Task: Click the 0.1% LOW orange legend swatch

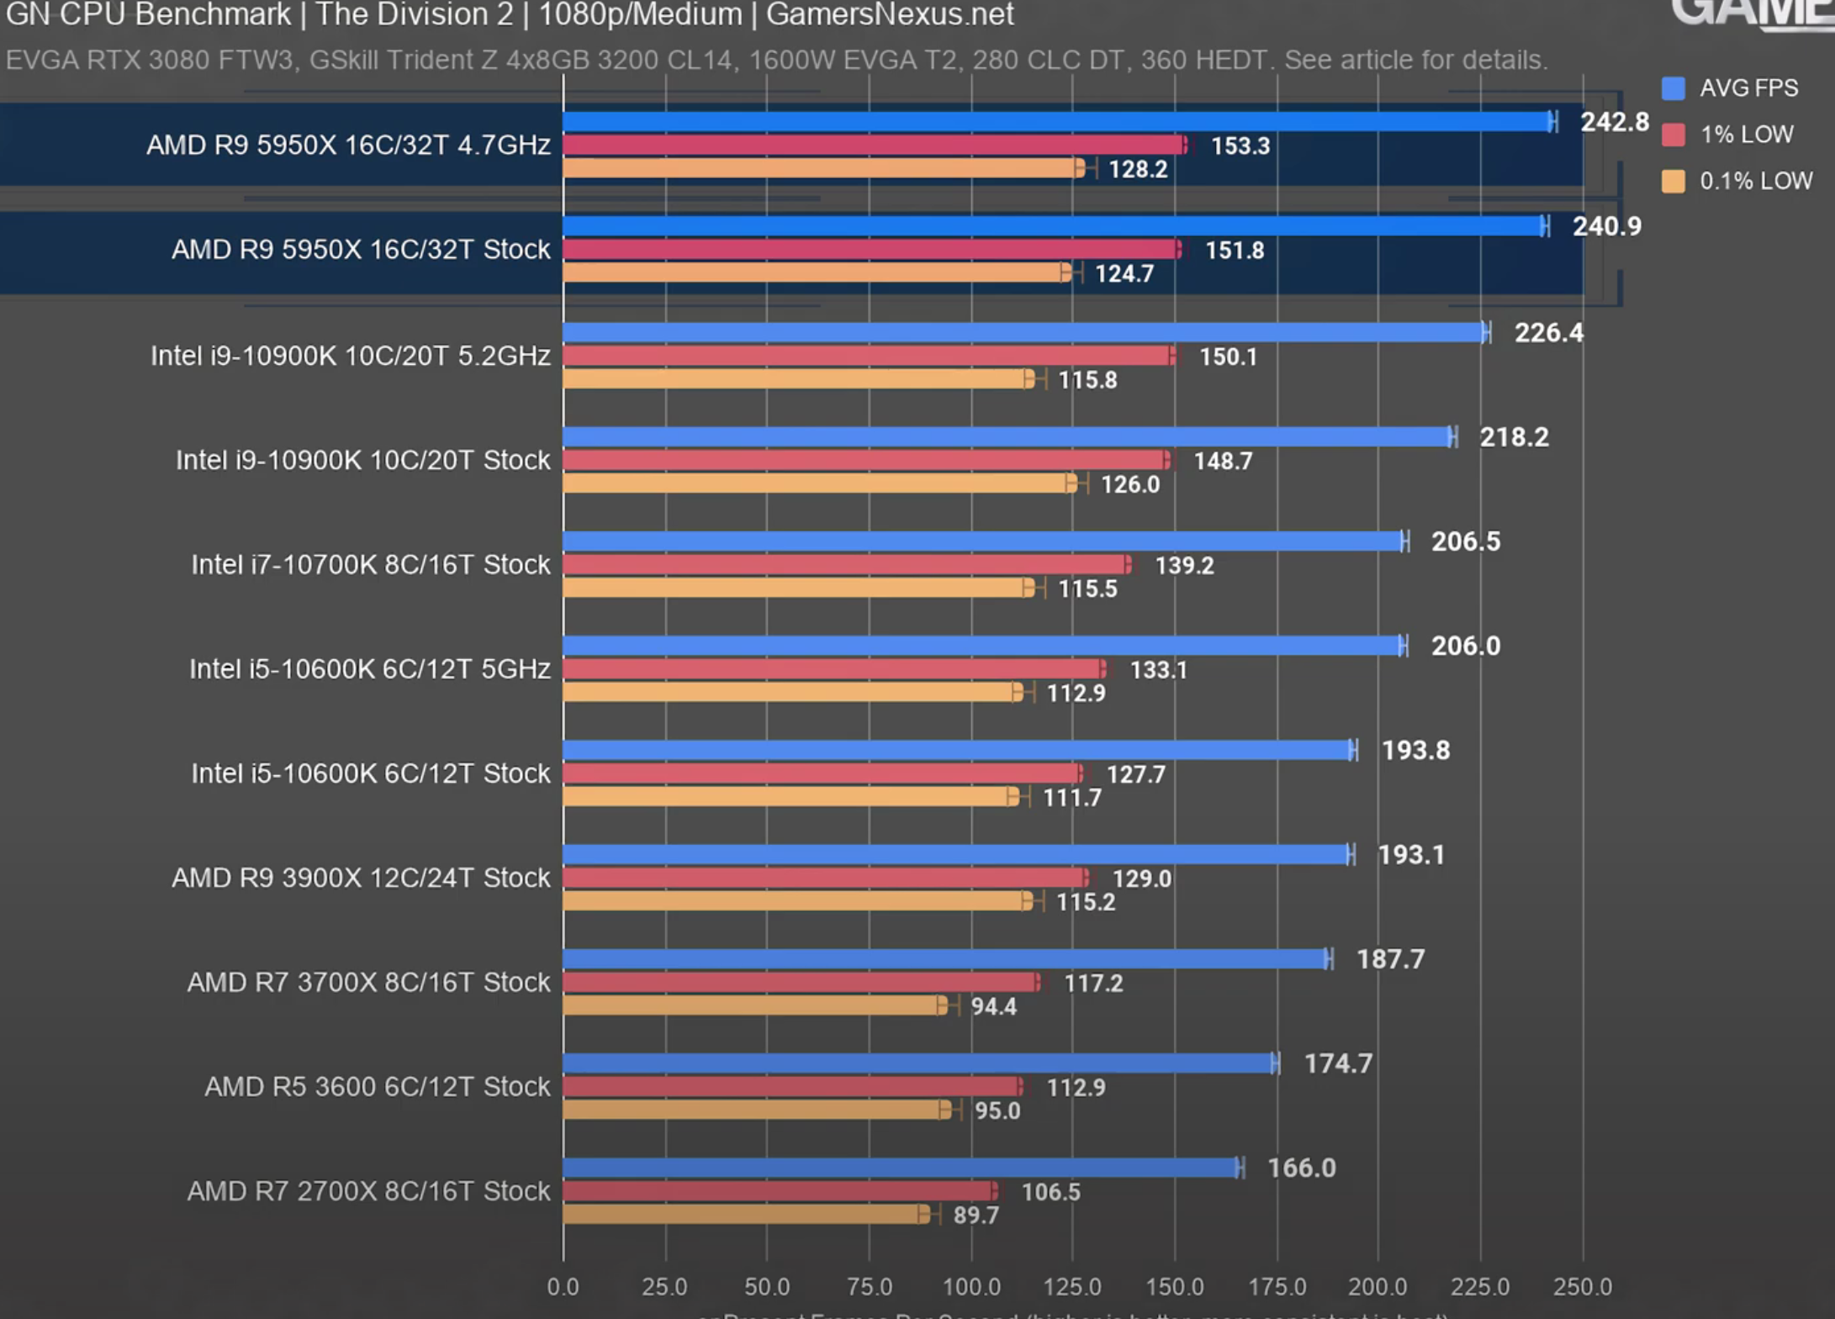Action: click(x=1673, y=181)
